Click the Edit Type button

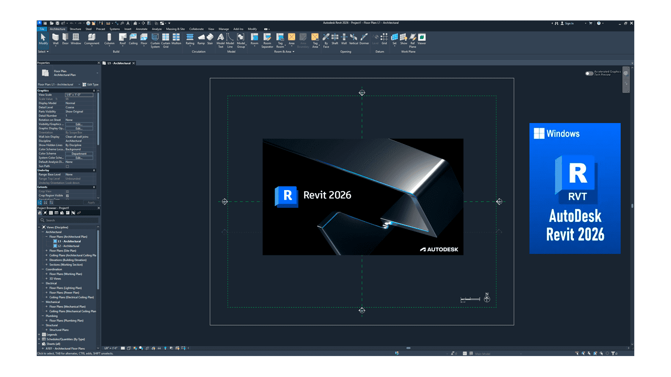(90, 84)
